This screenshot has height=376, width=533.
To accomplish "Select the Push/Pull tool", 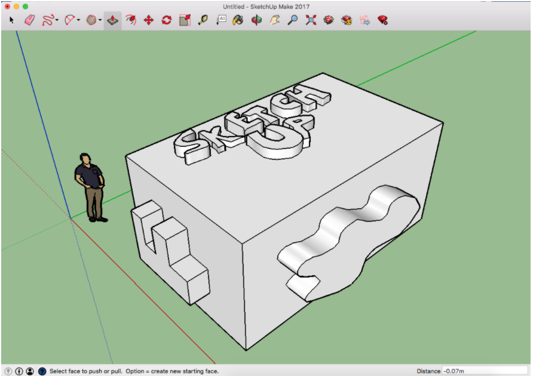I will point(113,20).
